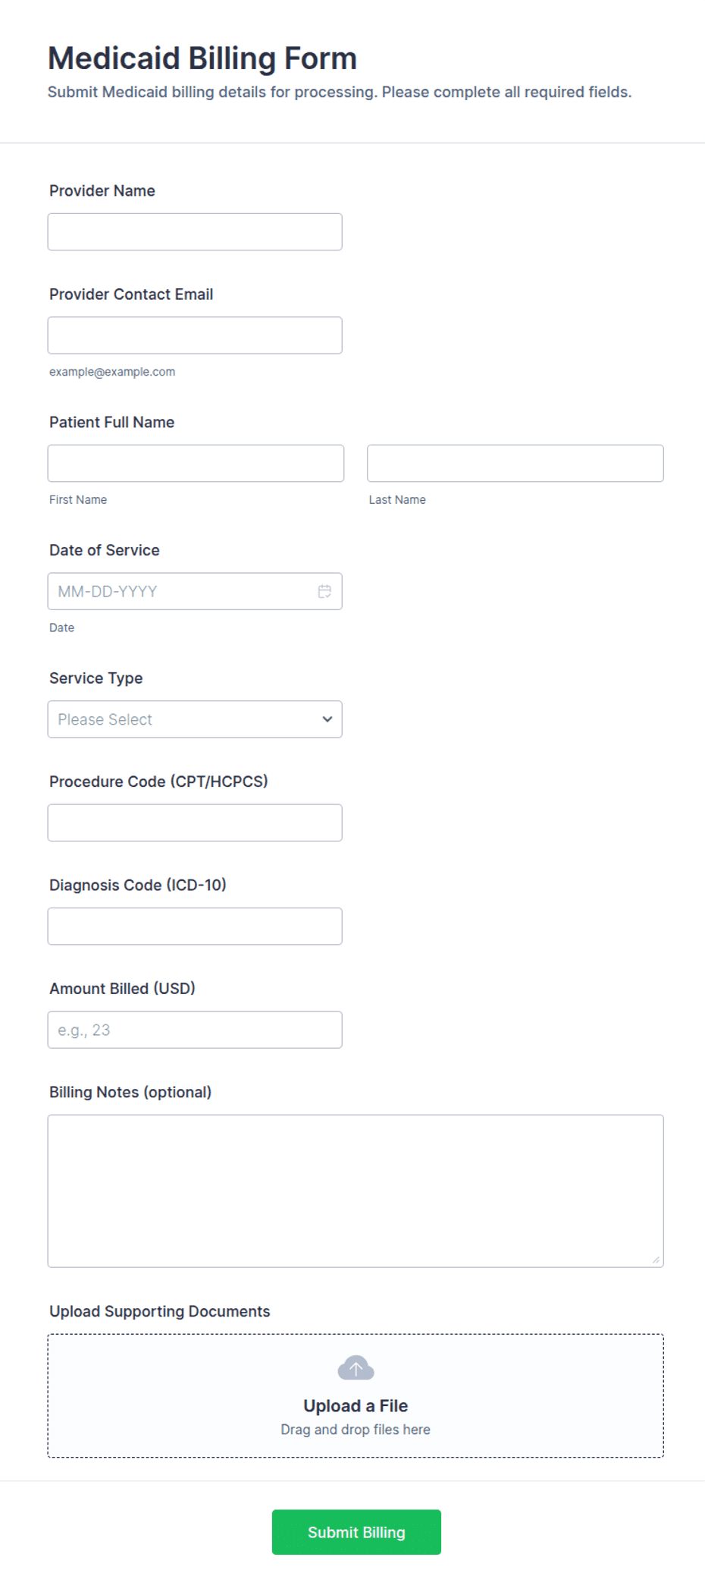
Task: Open the Please Select service menu
Action: 195,719
